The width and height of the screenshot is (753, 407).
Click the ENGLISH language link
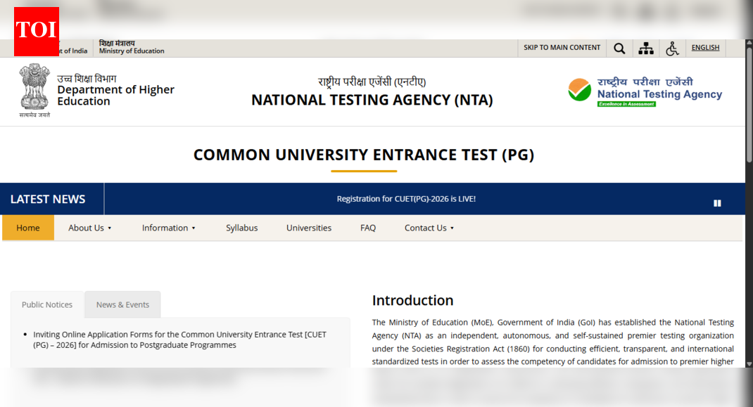[705, 47]
